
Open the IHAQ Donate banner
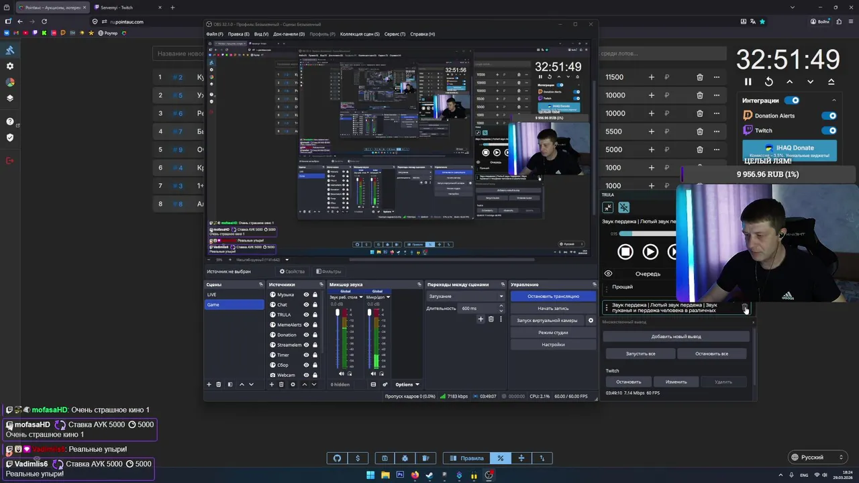coord(789,150)
